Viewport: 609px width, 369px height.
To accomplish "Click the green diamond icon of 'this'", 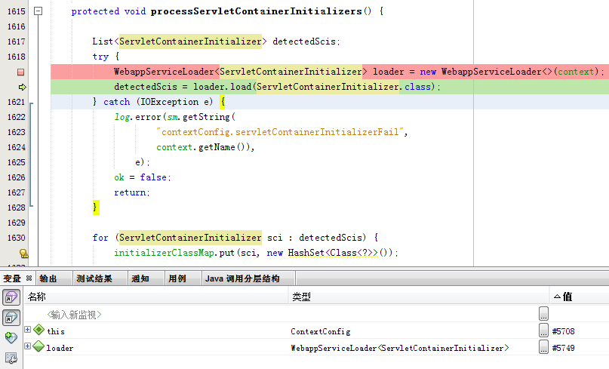I will (x=38, y=329).
